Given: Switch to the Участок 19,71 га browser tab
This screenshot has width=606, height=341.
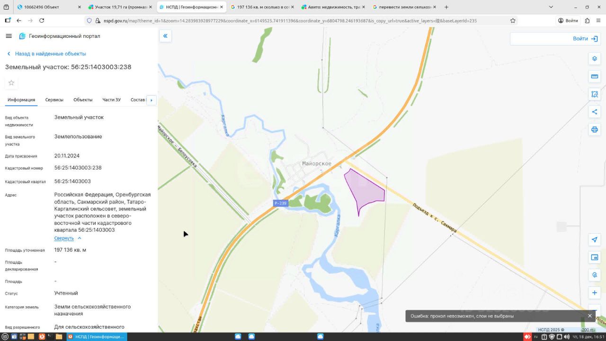Looking at the screenshot, I should click(x=120, y=7).
